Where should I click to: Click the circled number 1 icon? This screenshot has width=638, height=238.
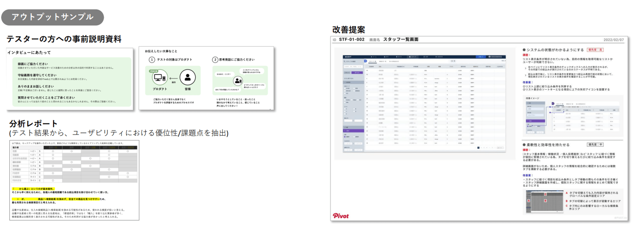pos(152,60)
